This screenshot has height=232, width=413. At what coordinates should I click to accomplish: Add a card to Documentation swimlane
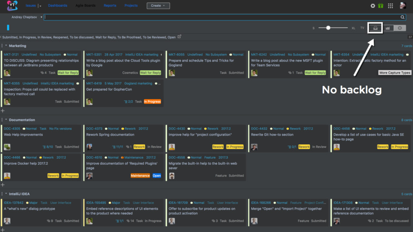pyautogui.click(x=3, y=184)
